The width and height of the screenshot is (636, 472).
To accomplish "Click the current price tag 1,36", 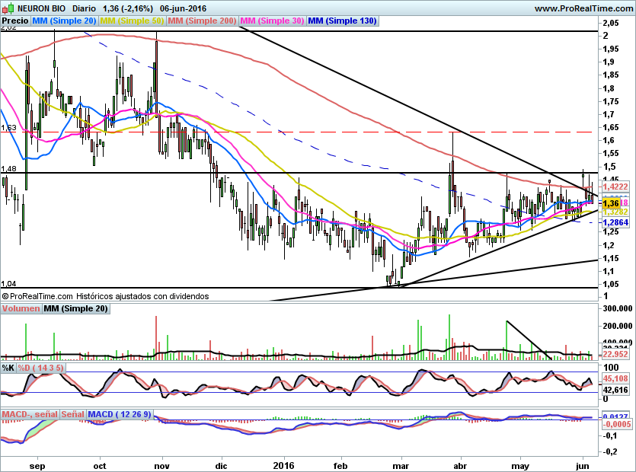I will point(610,203).
